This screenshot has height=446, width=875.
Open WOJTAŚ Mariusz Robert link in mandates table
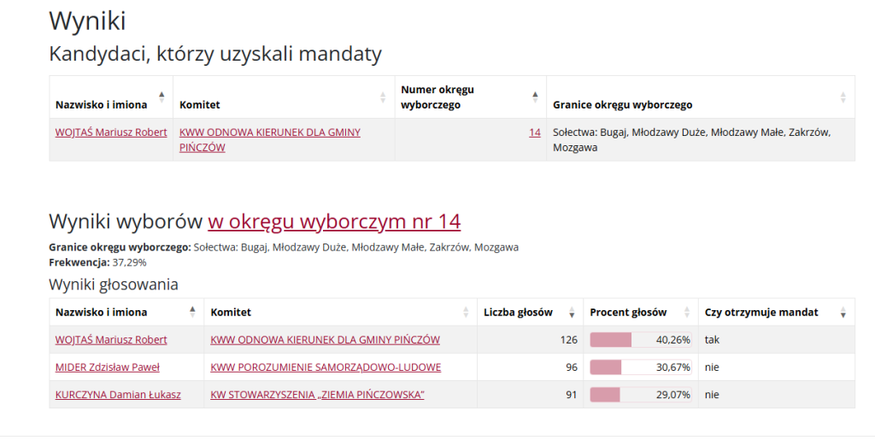coord(111,132)
